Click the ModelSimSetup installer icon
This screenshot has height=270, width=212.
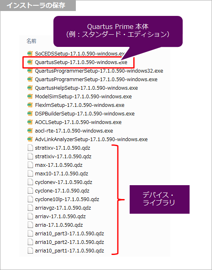pyautogui.click(x=30, y=96)
